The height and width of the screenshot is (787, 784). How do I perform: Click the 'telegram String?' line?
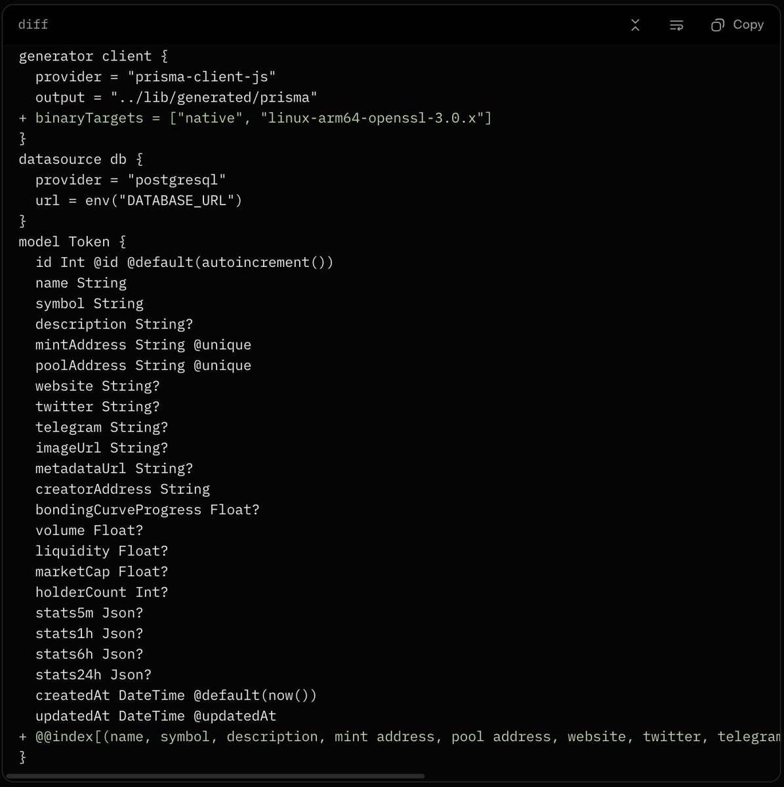[102, 428]
